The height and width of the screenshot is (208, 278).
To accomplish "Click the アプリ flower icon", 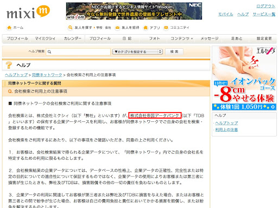I will [146, 28].
